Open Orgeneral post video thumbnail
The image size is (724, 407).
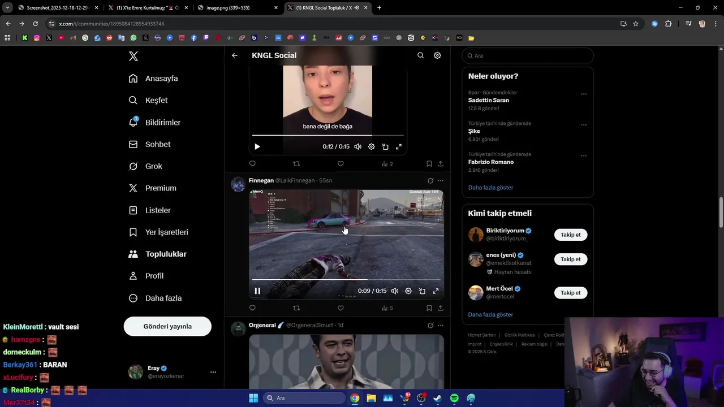[x=346, y=361]
